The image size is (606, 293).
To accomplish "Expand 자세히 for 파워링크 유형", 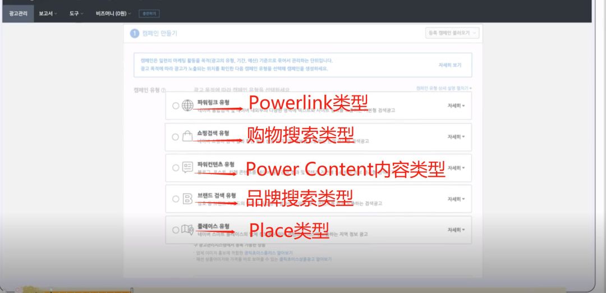I will [456, 106].
